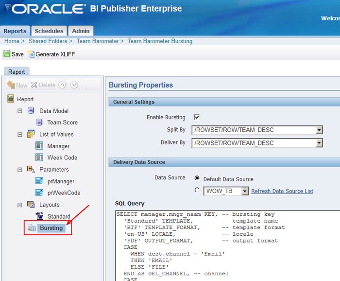Image resolution: width=340 pixels, height=281 pixels.
Task: Switch to the Schedules tab
Action: (49, 31)
